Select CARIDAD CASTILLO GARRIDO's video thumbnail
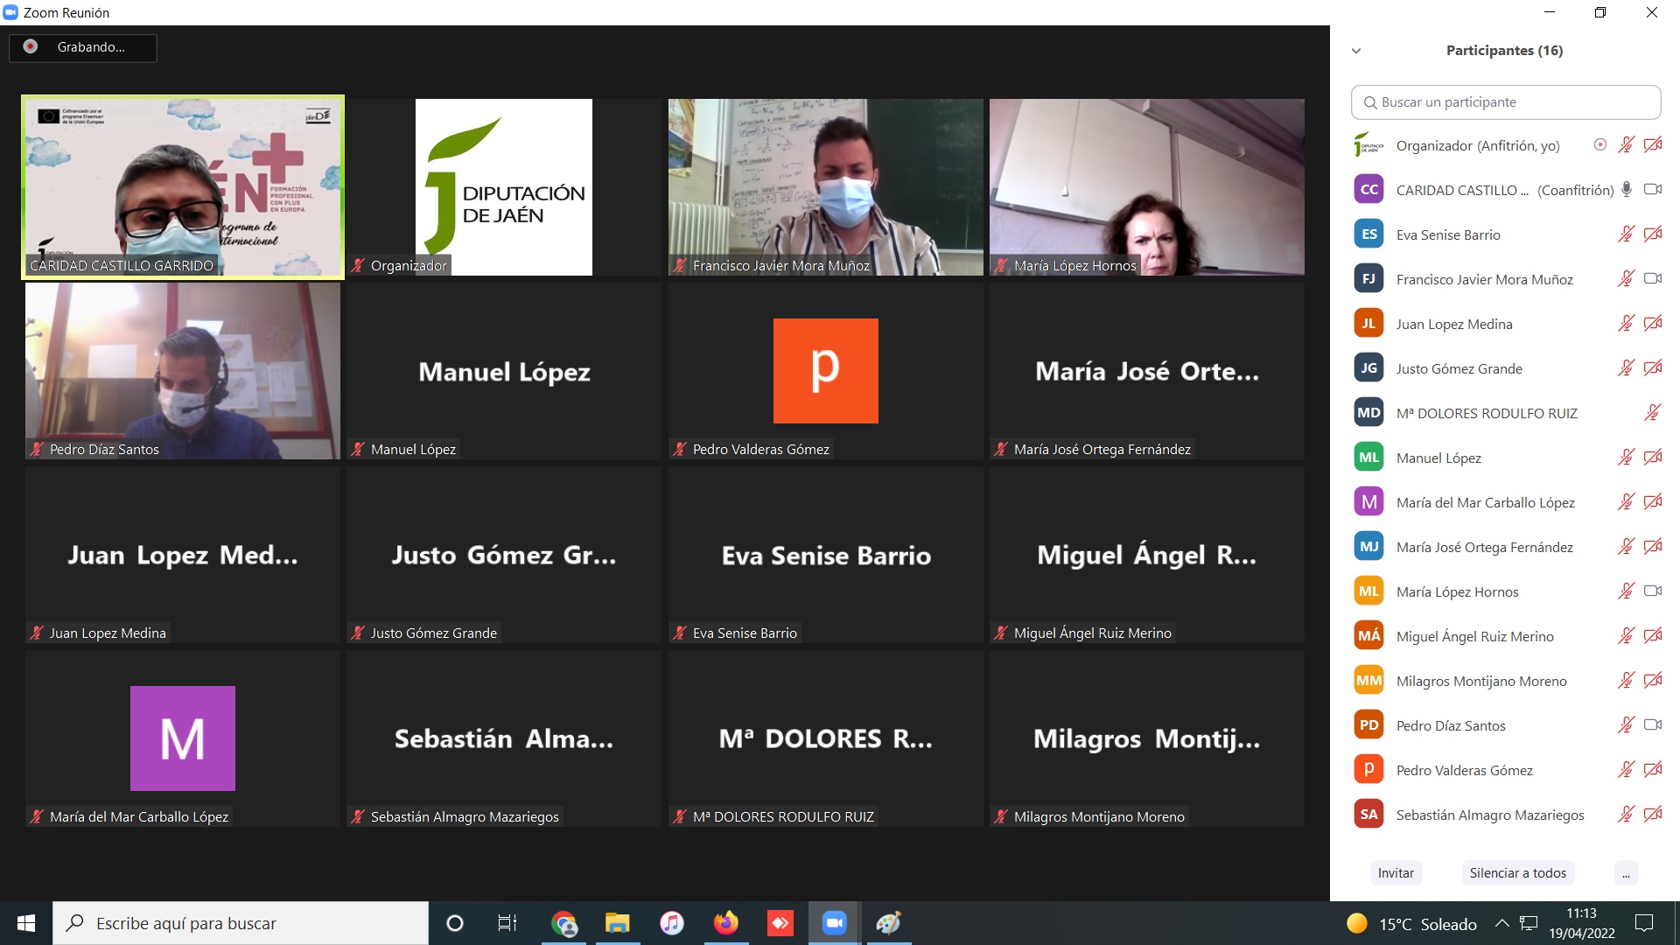 [183, 186]
